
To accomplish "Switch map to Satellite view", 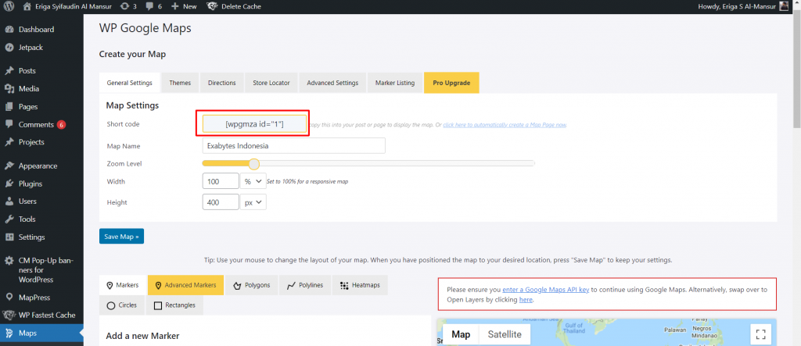I will (505, 335).
